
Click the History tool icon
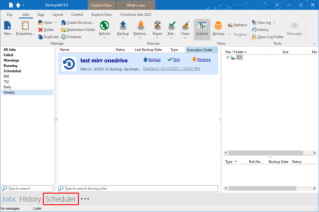pos(261,29)
